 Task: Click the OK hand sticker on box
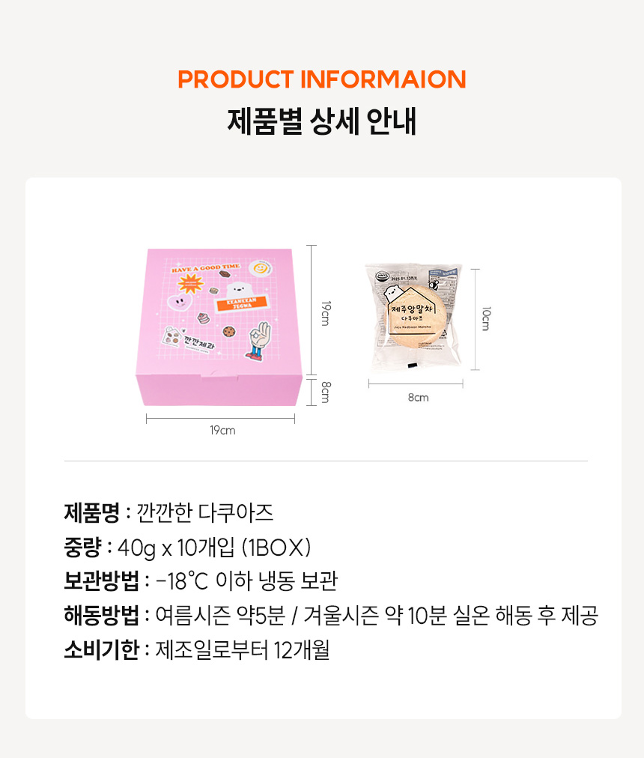(x=258, y=342)
